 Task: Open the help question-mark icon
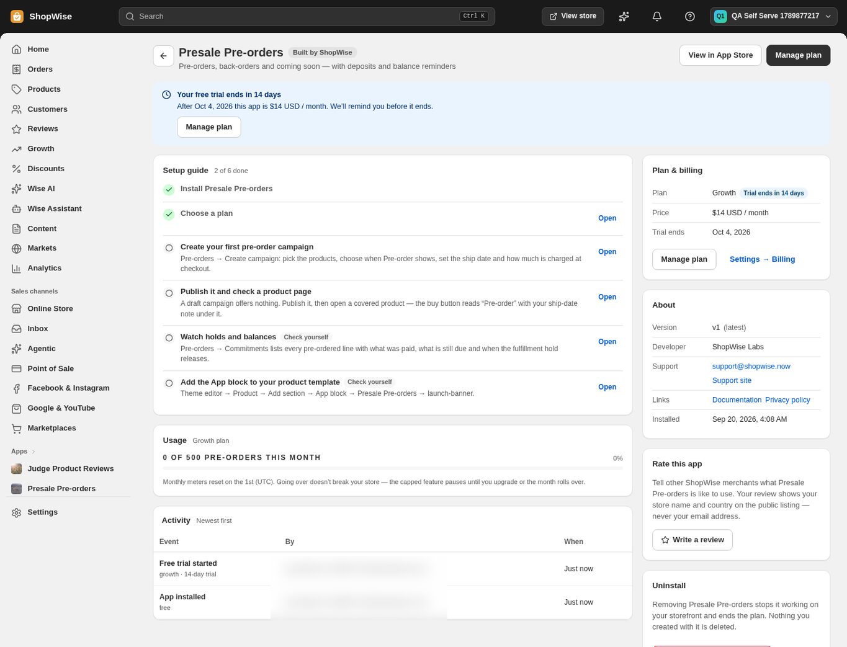click(690, 16)
